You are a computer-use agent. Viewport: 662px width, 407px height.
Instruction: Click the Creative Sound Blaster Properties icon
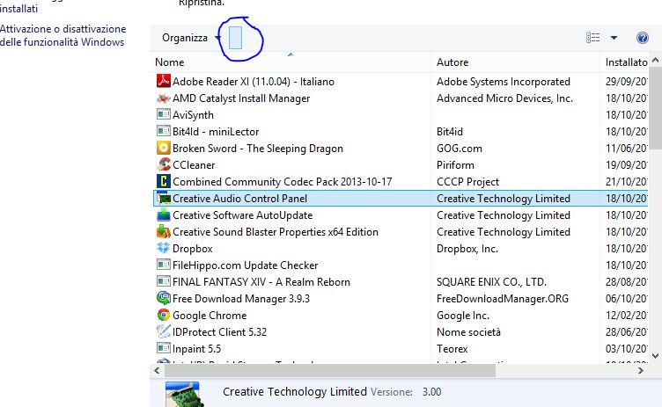tap(164, 231)
